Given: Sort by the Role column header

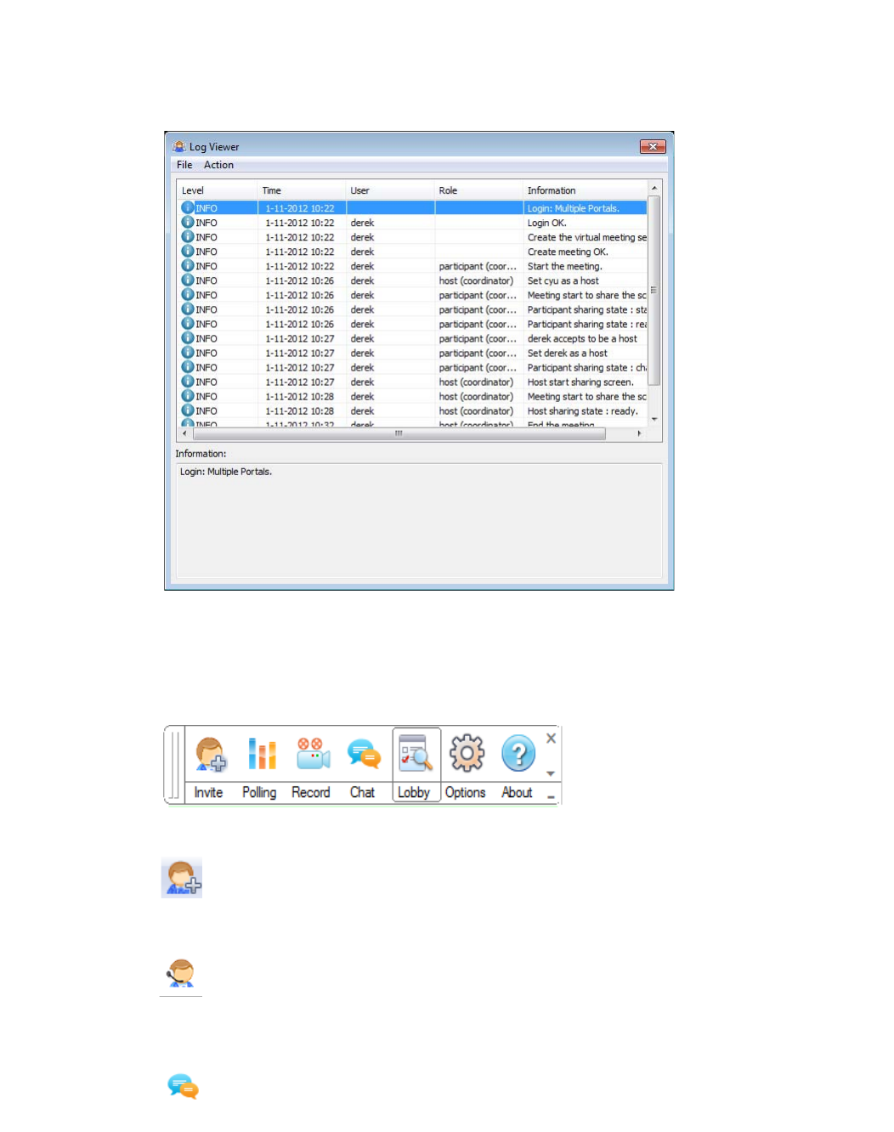Looking at the screenshot, I should pyautogui.click(x=478, y=190).
